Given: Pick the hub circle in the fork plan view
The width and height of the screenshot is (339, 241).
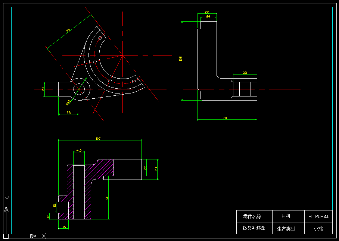Looking at the screenshot, I should [79, 89].
